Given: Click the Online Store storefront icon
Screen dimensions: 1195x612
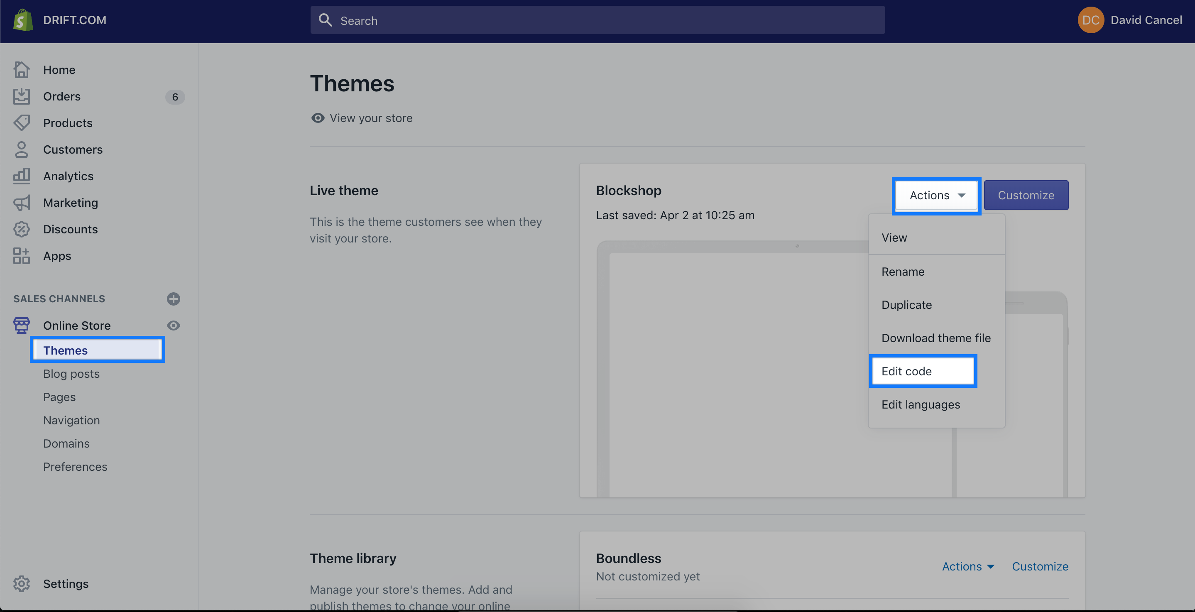Looking at the screenshot, I should click(x=21, y=325).
